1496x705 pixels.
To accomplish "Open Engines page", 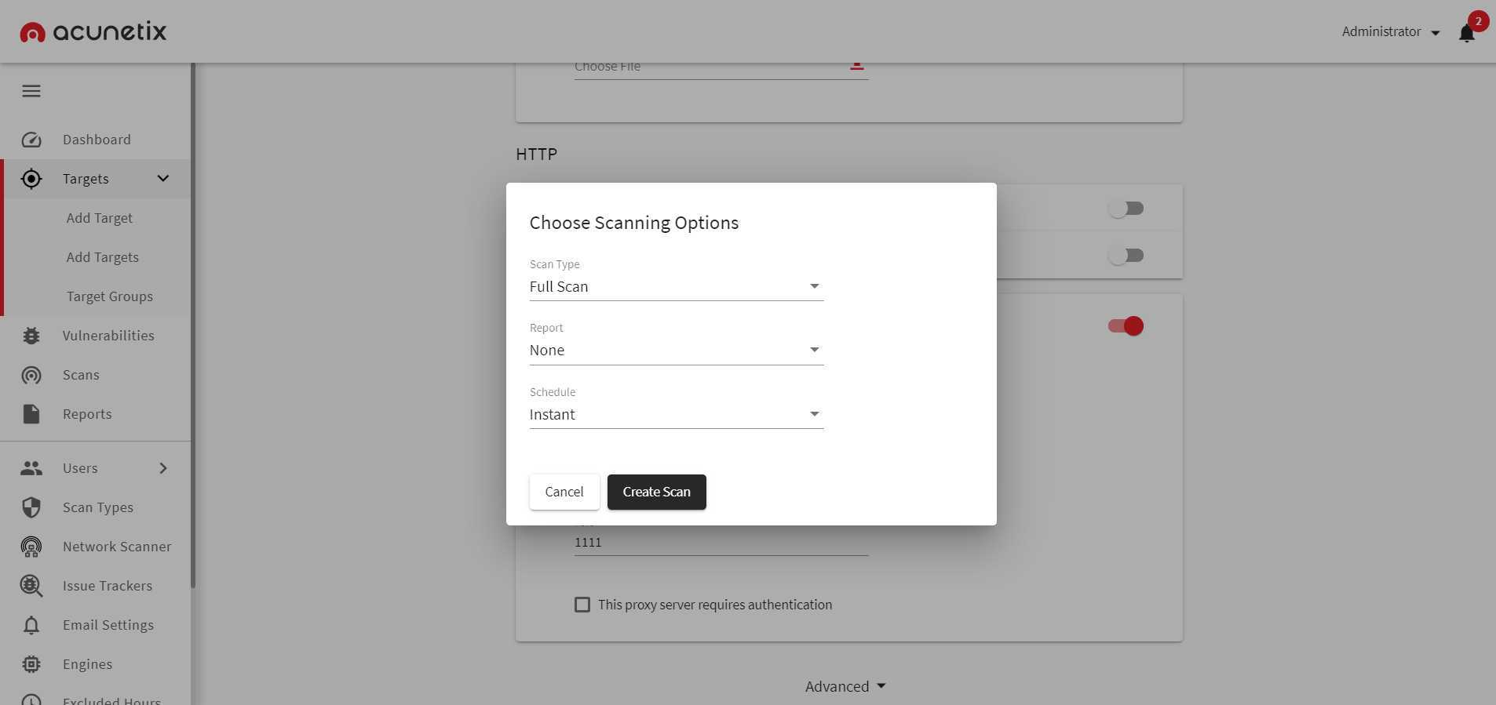I will [87, 664].
